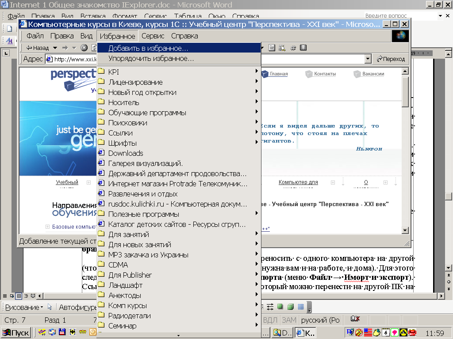Open the Сервис menu in Internet Explorer

(x=153, y=36)
